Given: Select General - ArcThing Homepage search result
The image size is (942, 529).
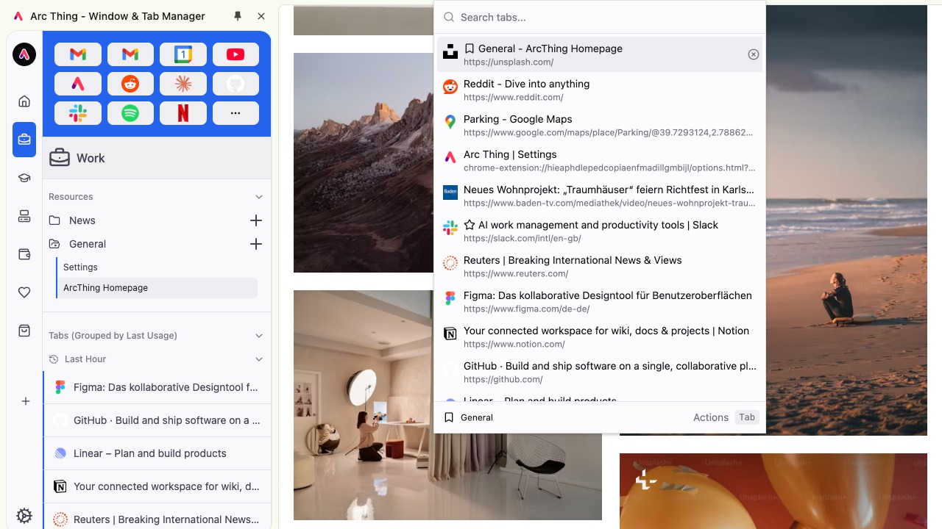Looking at the screenshot, I should pyautogui.click(x=600, y=54).
